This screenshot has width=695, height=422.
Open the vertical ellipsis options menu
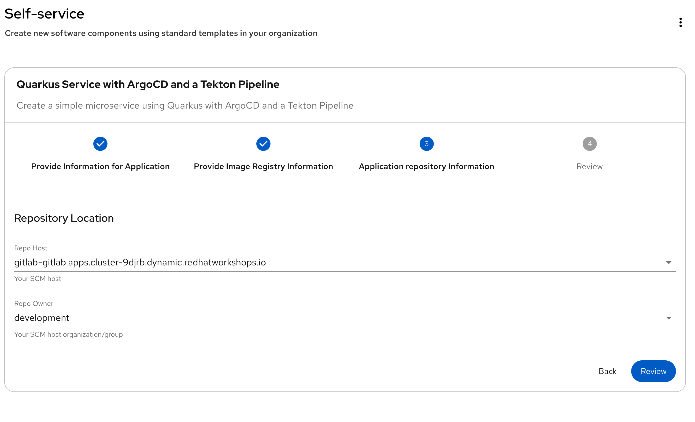pos(681,22)
